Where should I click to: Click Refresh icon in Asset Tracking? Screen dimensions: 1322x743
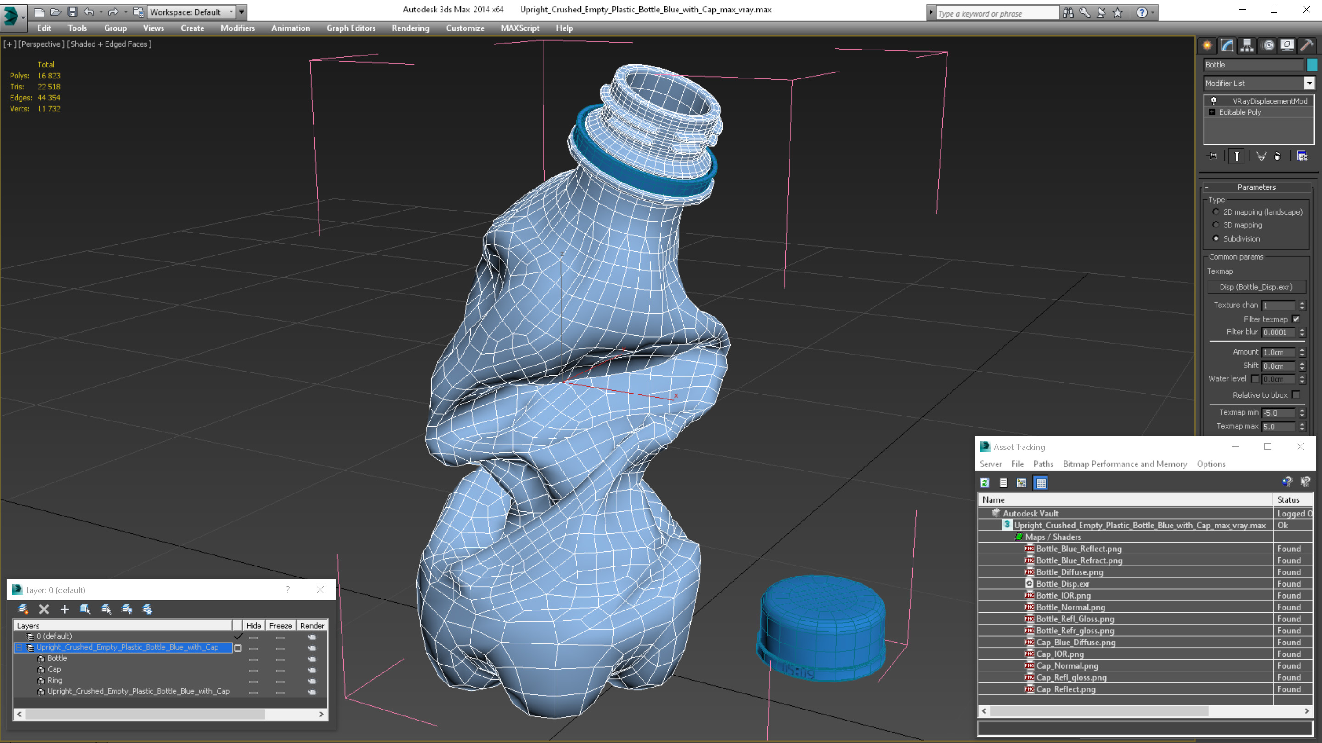click(x=985, y=482)
